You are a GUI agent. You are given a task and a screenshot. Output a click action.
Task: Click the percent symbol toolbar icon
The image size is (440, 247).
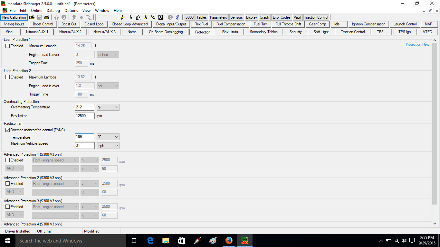[153, 17]
